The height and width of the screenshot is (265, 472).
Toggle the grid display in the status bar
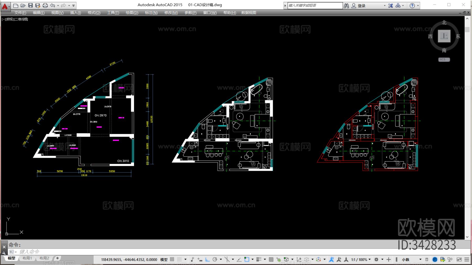pyautogui.click(x=172, y=260)
